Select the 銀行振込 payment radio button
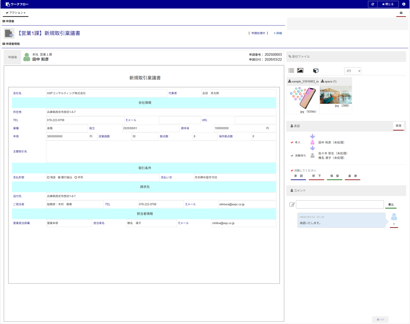The height and width of the screenshot is (324, 410). [x=59, y=177]
